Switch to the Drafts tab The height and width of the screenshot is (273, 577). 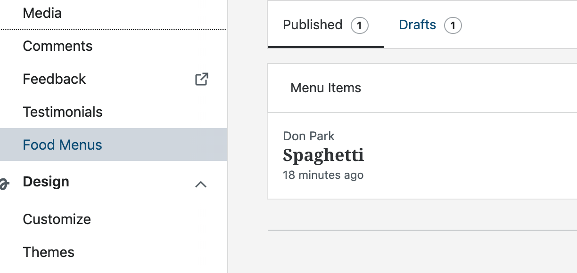[417, 24]
